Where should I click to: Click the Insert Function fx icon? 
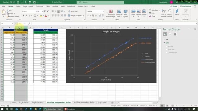pyautogui.click(x=29, y=23)
